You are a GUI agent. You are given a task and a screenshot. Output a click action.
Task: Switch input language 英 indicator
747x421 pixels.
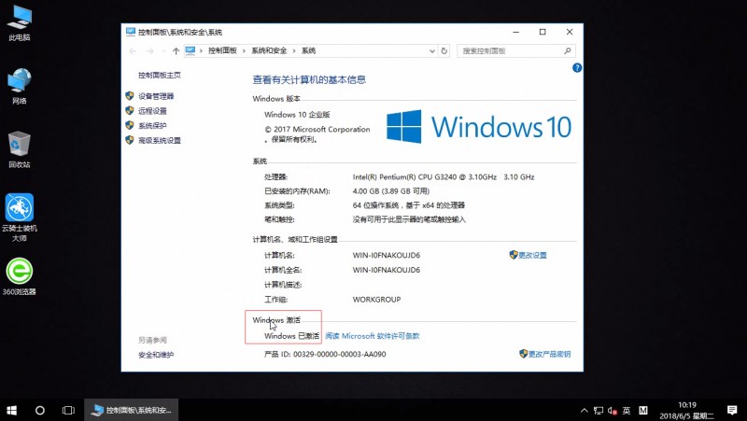627,411
